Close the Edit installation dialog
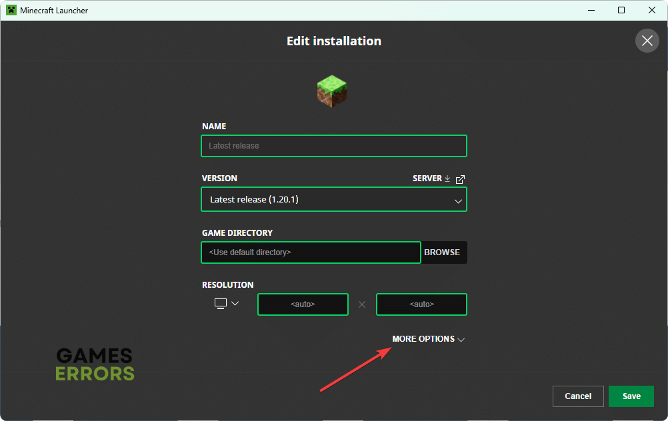Viewport: 668px width, 421px height. (x=647, y=41)
